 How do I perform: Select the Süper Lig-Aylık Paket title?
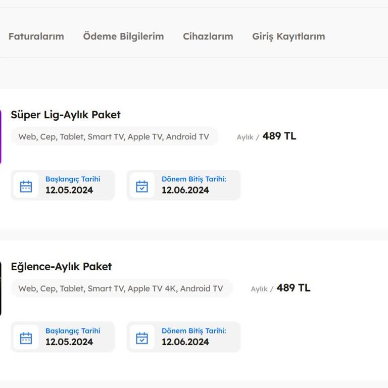pyautogui.click(x=66, y=115)
